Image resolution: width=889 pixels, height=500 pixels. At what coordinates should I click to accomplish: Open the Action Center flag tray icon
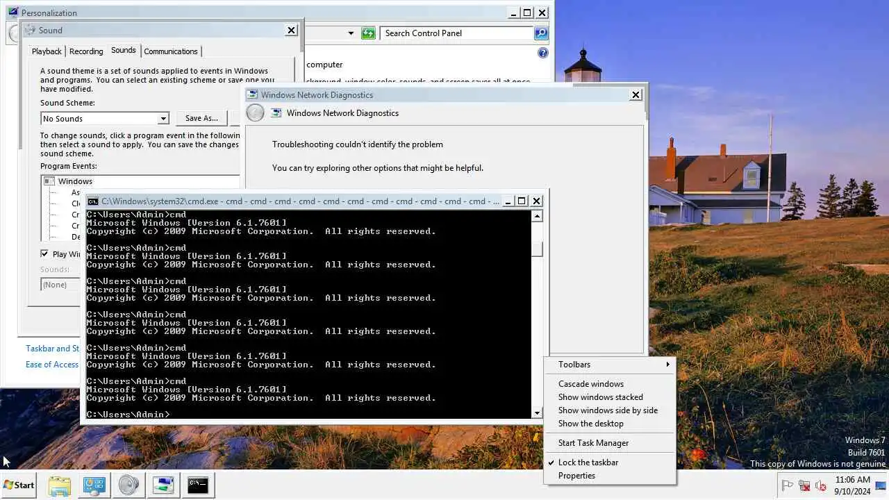click(788, 485)
